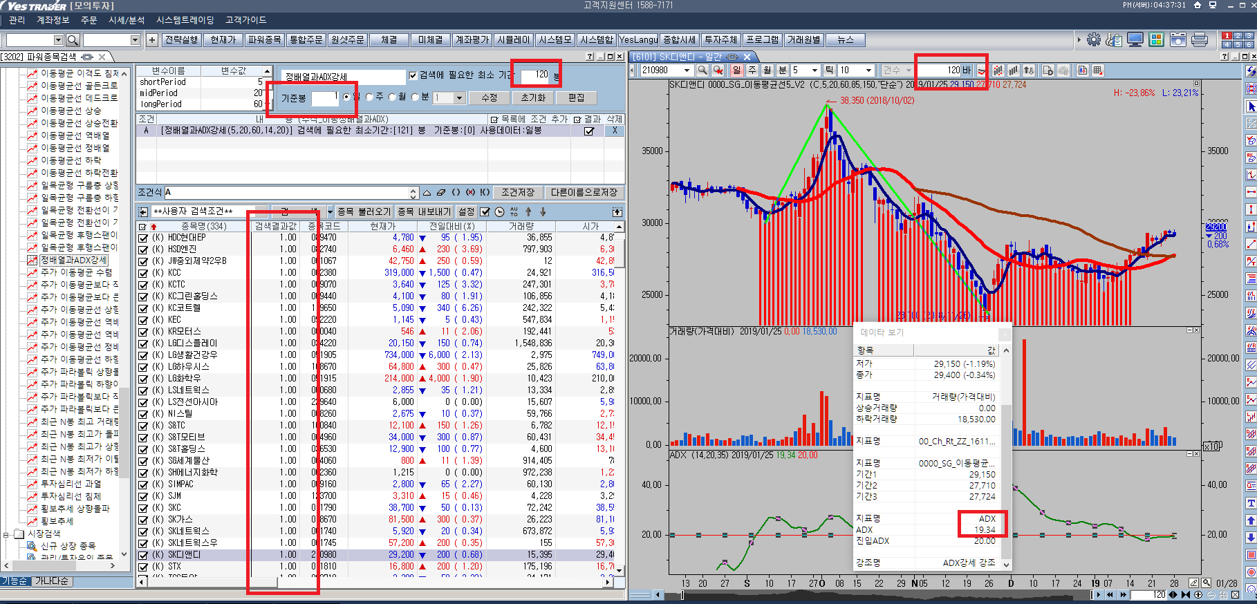The image size is (1257, 604).
Task: Select the 주 (weekly) radio button
Action: pyautogui.click(x=370, y=97)
